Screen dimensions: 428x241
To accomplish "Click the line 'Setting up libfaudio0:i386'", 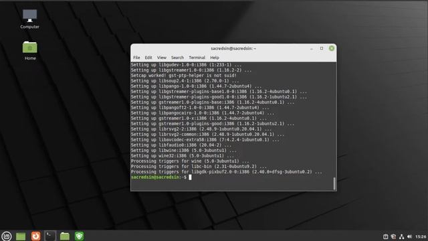I will pyautogui.click(x=181, y=145).
